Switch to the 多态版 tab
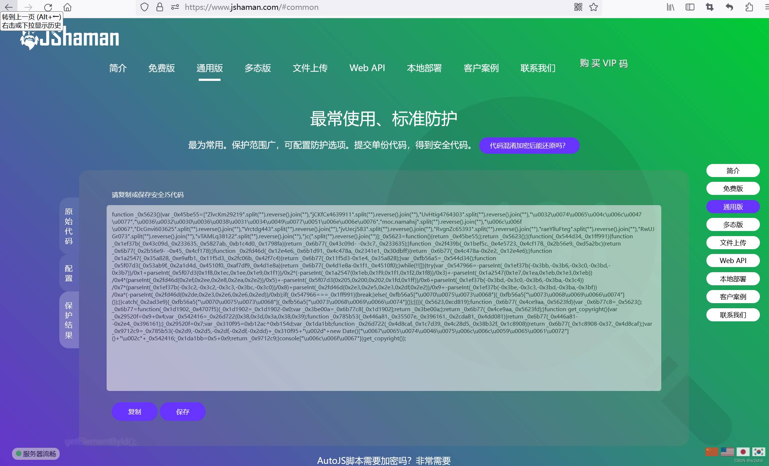769x466 pixels. 258,68
